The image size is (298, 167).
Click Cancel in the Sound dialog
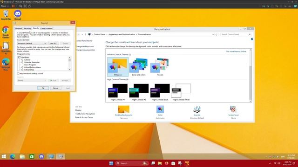coord(55,88)
